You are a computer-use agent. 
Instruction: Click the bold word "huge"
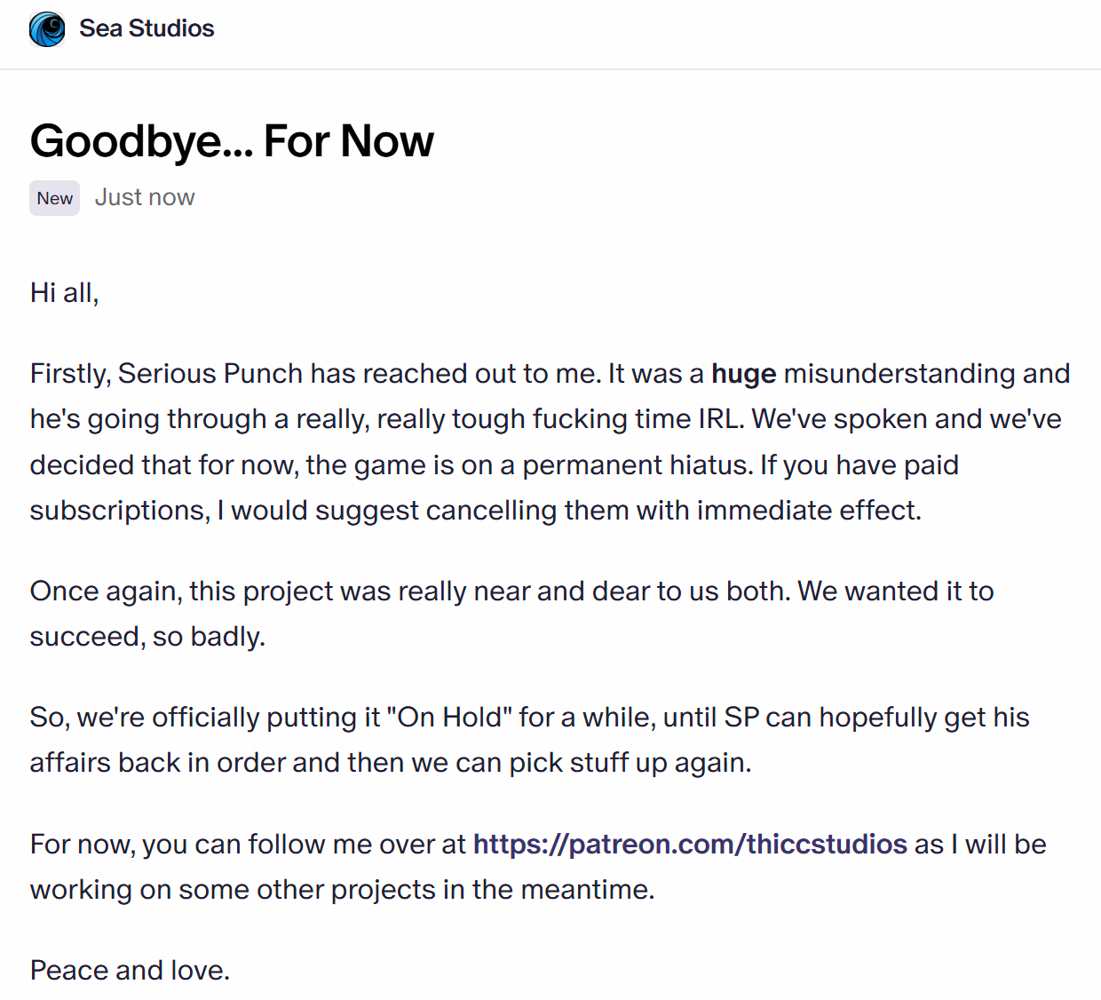click(744, 374)
